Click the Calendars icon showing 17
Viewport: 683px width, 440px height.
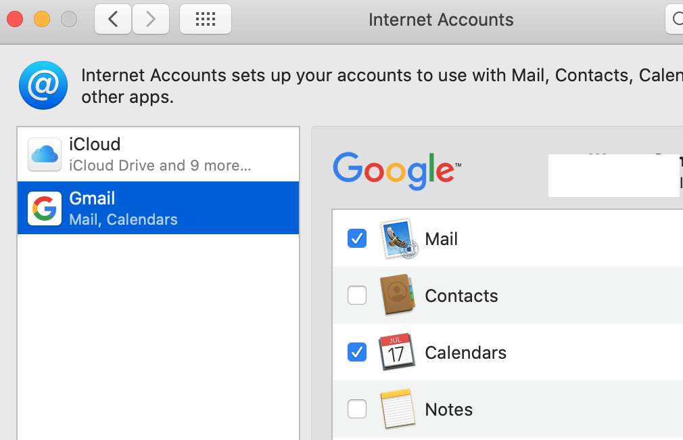coord(396,352)
